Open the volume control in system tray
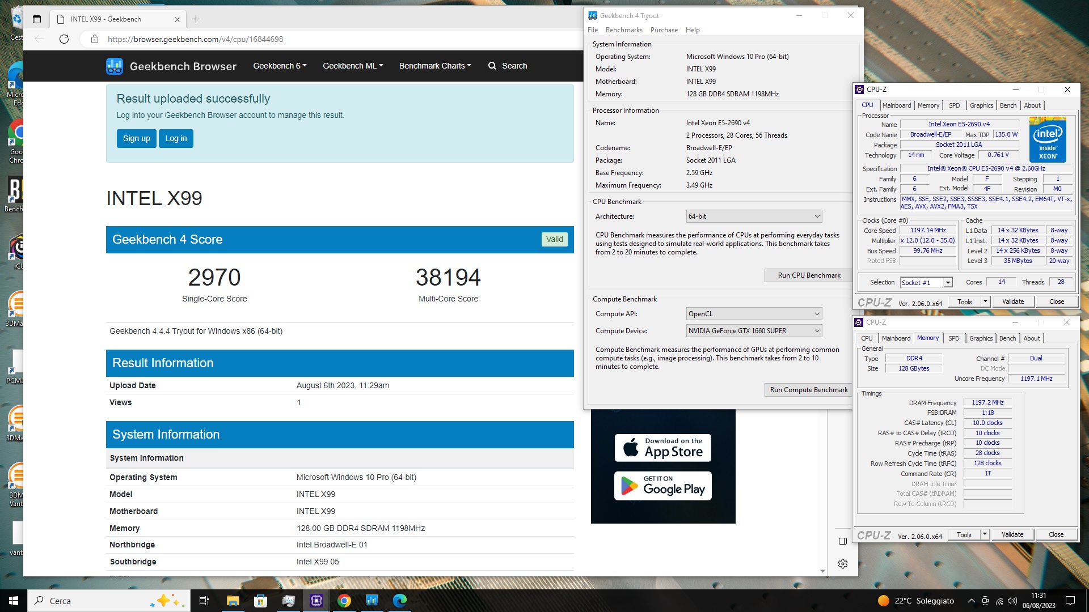1089x612 pixels. pyautogui.click(x=1012, y=601)
